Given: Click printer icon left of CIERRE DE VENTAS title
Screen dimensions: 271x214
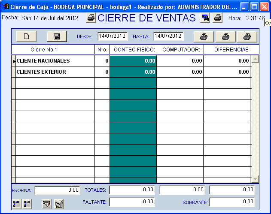Looking at the screenshot, I should point(91,18).
